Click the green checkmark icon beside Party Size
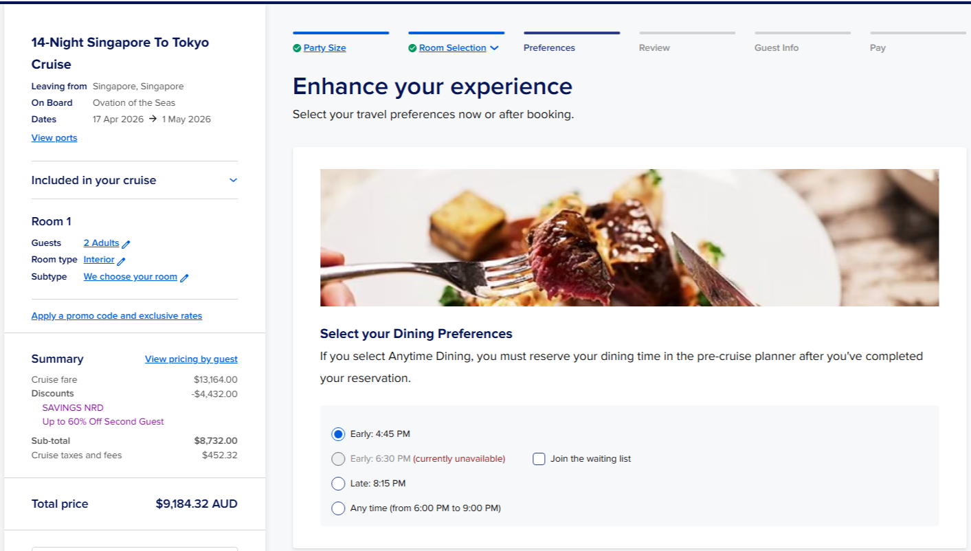 [x=297, y=48]
